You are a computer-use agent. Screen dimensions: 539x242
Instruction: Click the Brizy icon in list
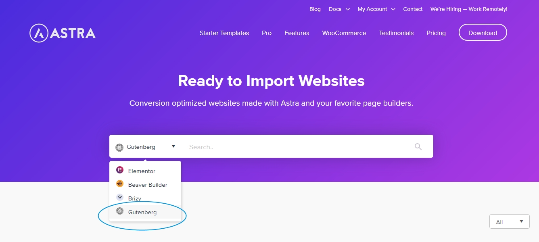click(x=119, y=198)
